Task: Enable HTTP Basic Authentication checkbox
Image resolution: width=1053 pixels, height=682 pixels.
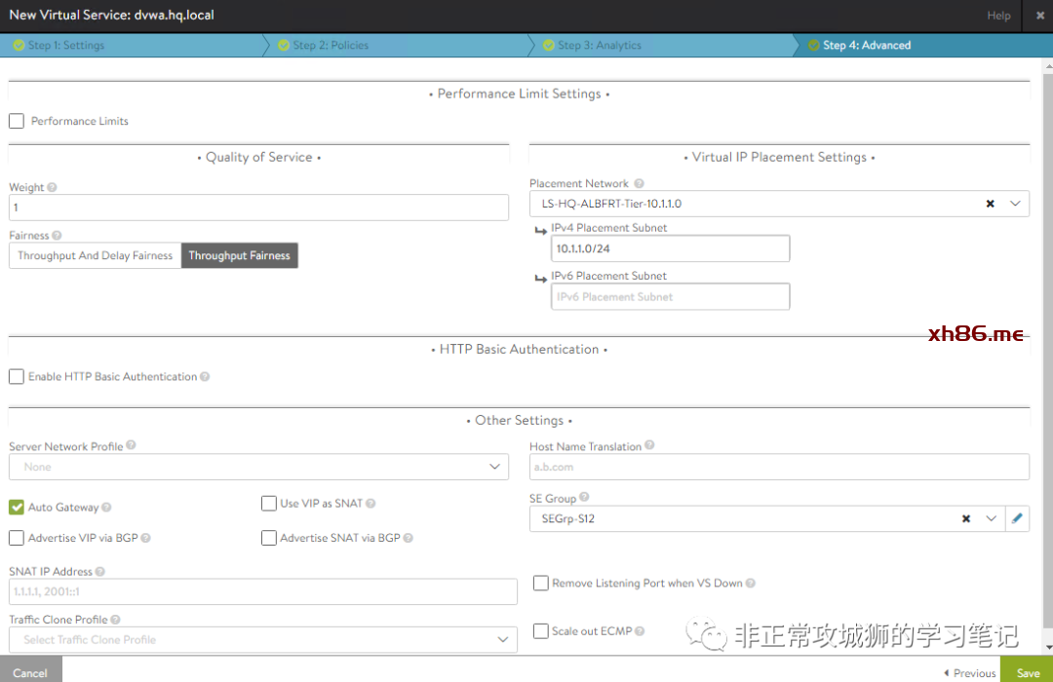Action: click(x=17, y=376)
